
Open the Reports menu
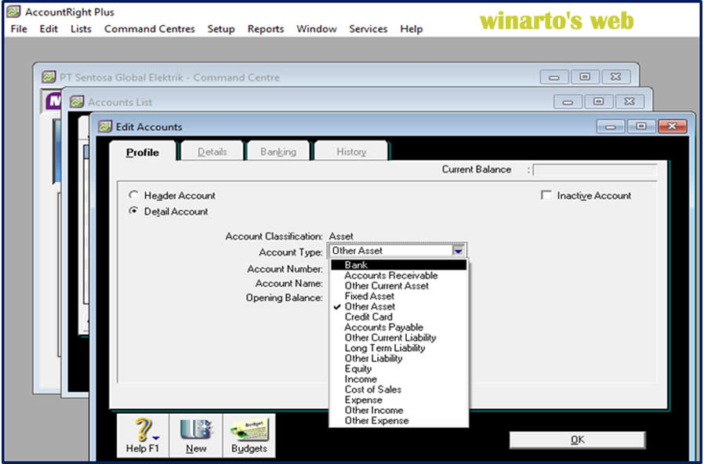click(x=265, y=29)
